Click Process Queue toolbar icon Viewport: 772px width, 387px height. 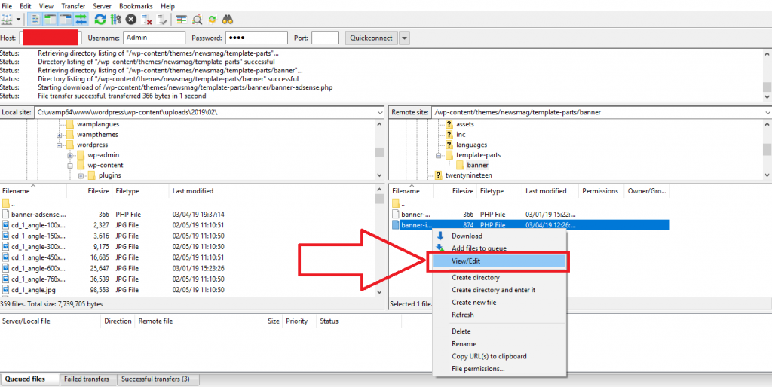click(x=115, y=19)
